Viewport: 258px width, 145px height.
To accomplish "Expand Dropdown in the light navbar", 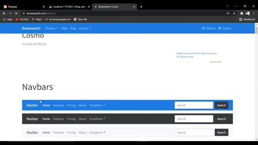I will click(x=97, y=133).
